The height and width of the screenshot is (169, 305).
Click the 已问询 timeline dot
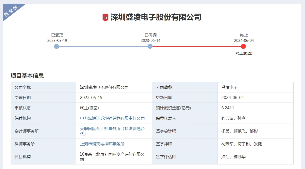pyautogui.click(x=150, y=46)
